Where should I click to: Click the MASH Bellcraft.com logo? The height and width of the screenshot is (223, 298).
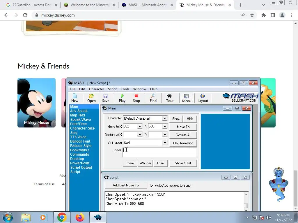pyautogui.click(x=240, y=98)
